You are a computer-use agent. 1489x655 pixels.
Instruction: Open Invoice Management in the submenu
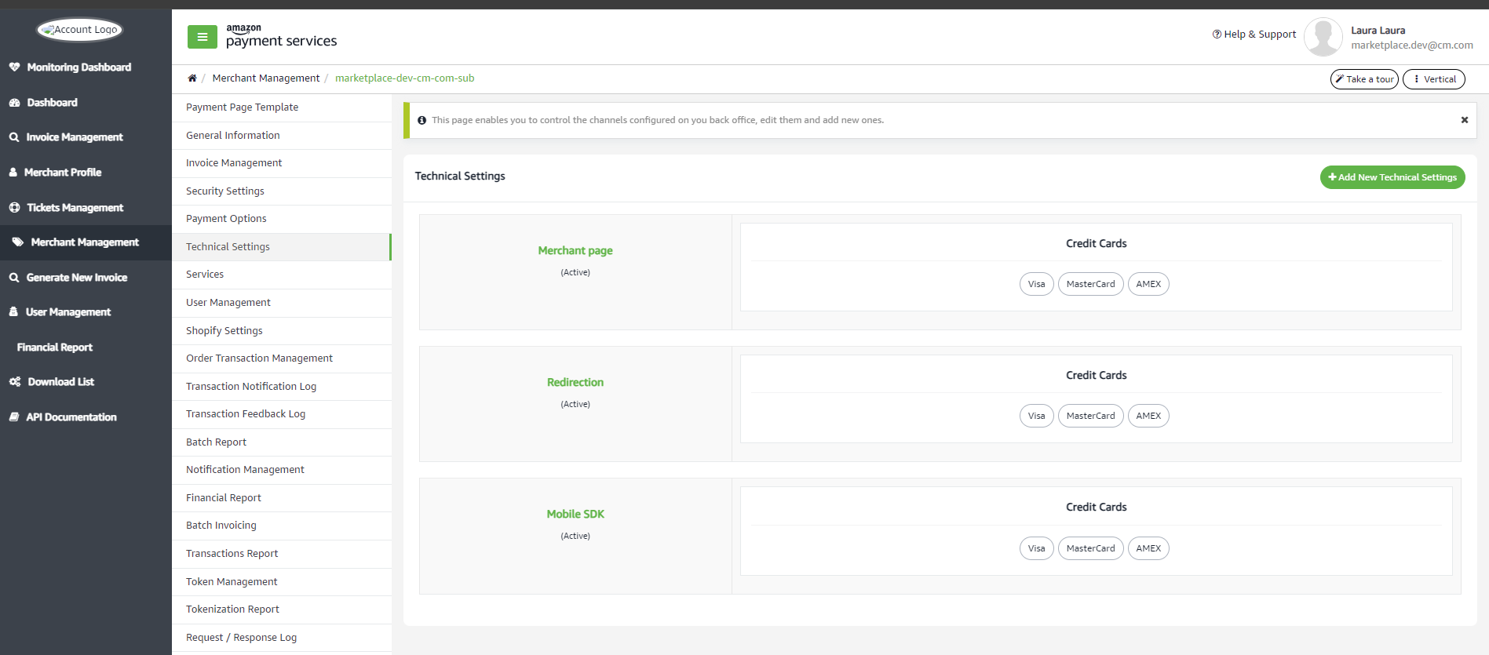tap(282, 163)
